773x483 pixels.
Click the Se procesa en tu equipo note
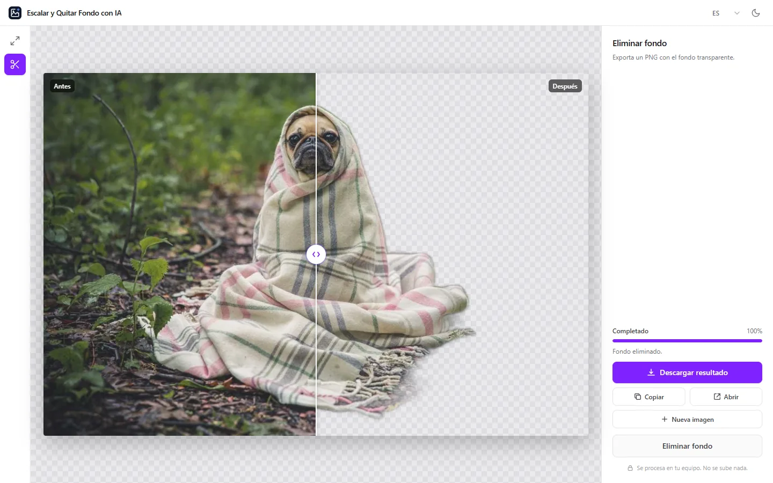pyautogui.click(x=687, y=468)
